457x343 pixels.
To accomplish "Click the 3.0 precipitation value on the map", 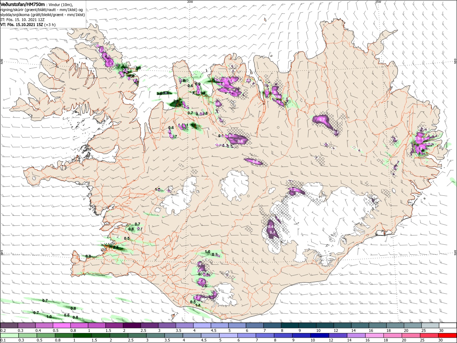I will tap(159, 94).
